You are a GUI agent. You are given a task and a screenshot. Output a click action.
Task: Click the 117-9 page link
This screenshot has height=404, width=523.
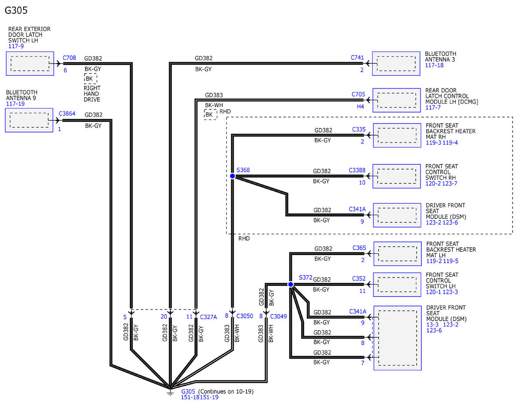[x=16, y=46]
